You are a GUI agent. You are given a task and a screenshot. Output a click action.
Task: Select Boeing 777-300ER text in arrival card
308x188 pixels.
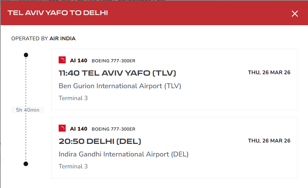pos(113,129)
